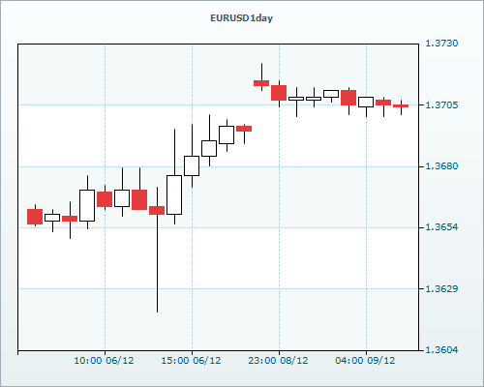484x387 pixels.
Task: Click the 04:00 09/12 time label
Action: tap(365, 360)
